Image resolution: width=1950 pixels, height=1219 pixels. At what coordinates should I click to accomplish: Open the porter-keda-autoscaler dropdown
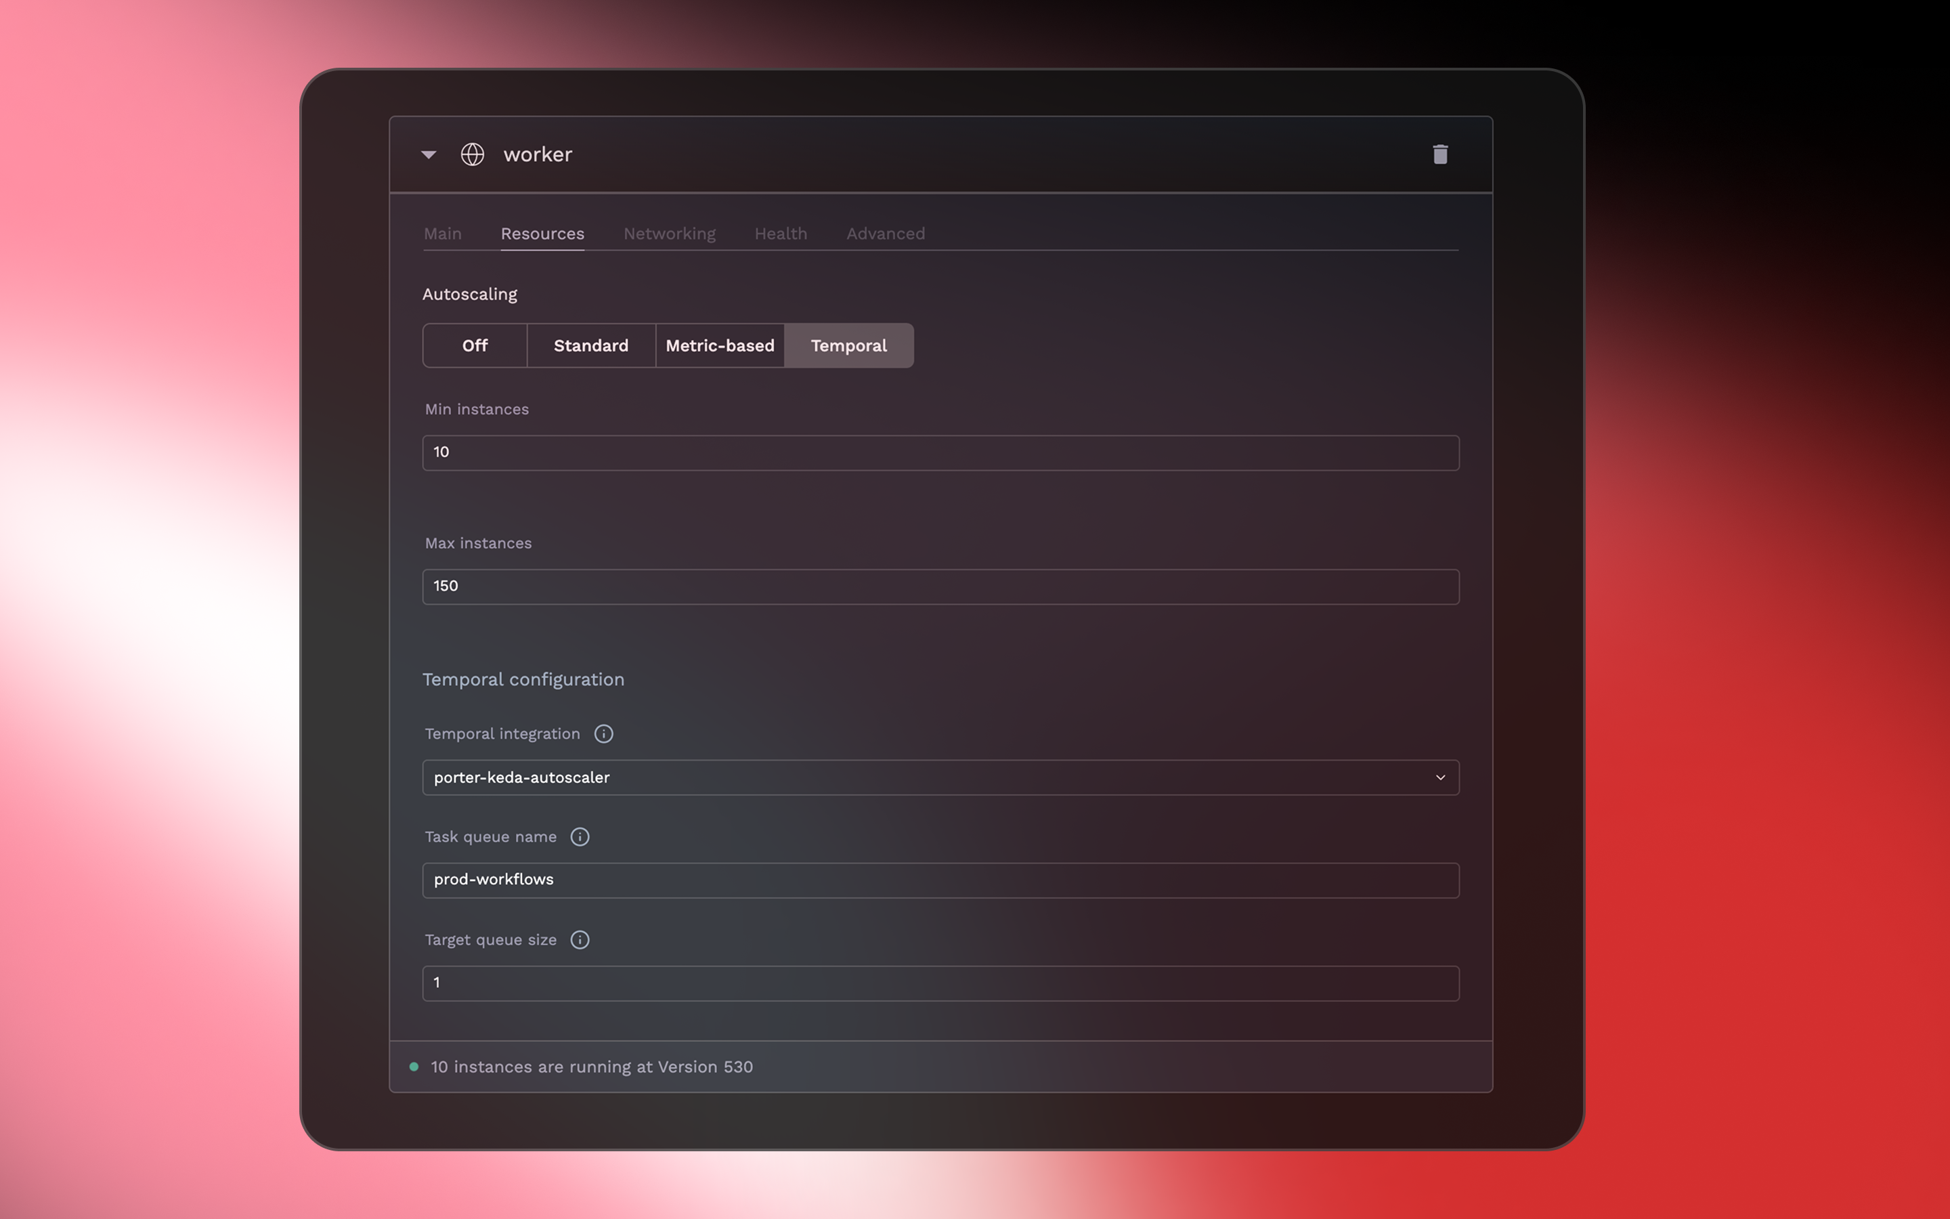940,777
